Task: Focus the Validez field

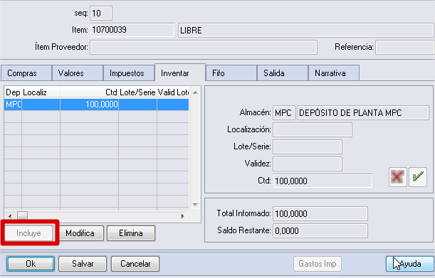Action: point(308,164)
